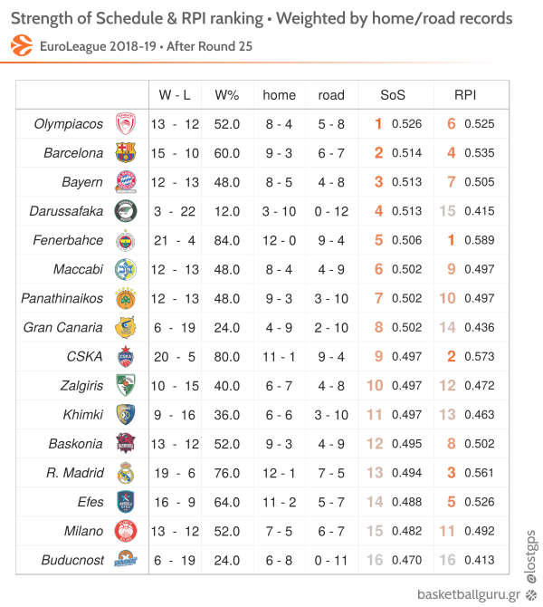Click the CSKA team logo

point(125,357)
